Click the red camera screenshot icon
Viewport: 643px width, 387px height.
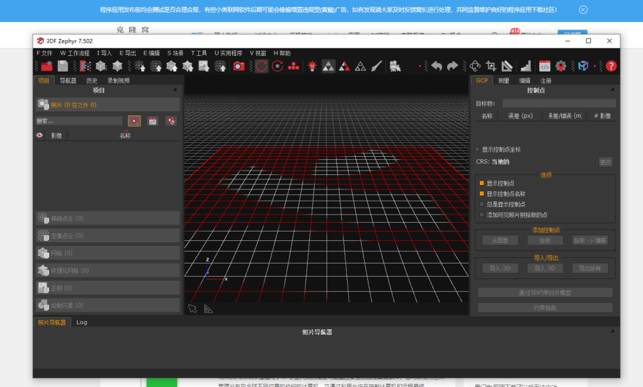pyautogui.click(x=239, y=66)
